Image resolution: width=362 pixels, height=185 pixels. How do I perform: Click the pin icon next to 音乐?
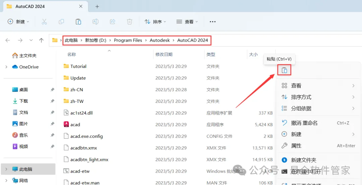click(x=52, y=135)
